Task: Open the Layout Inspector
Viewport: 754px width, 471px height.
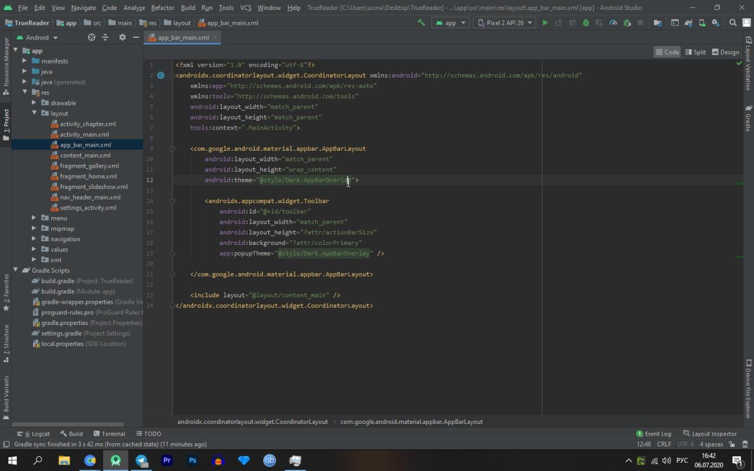Action: (709, 434)
